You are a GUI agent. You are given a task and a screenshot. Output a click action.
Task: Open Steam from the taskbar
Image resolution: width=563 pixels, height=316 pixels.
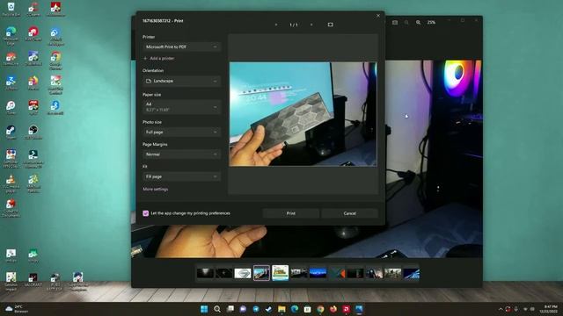pos(268,309)
